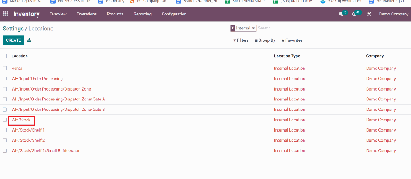Tick checkbox for Gate A row

pyautogui.click(x=5, y=99)
